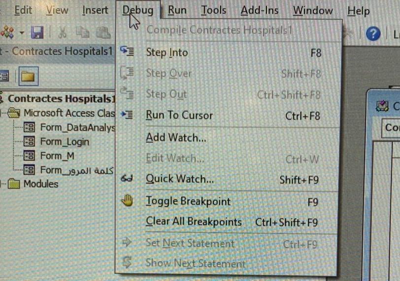Click the Paste clipboard toolbar icon
Screen dimensions: 400x281
103,32
